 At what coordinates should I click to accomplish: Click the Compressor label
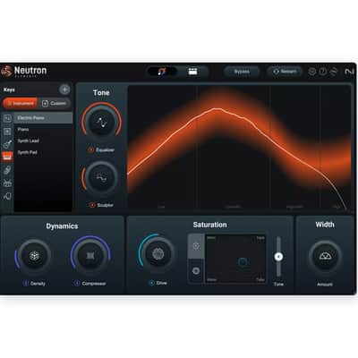(94, 284)
